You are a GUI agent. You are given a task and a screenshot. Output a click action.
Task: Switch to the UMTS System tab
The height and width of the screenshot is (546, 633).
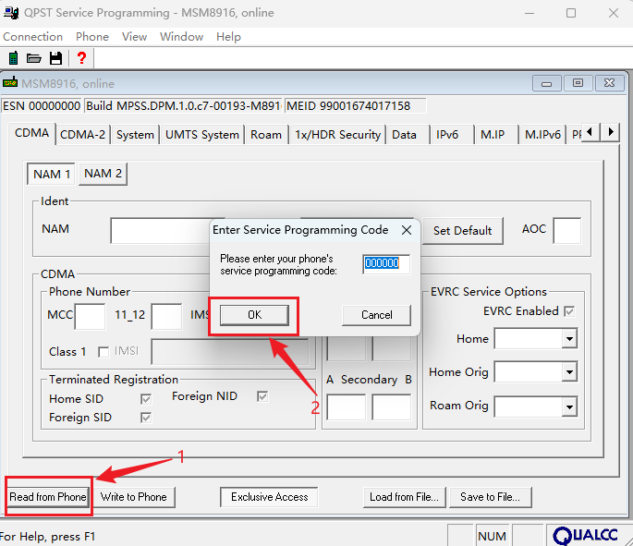coord(201,134)
